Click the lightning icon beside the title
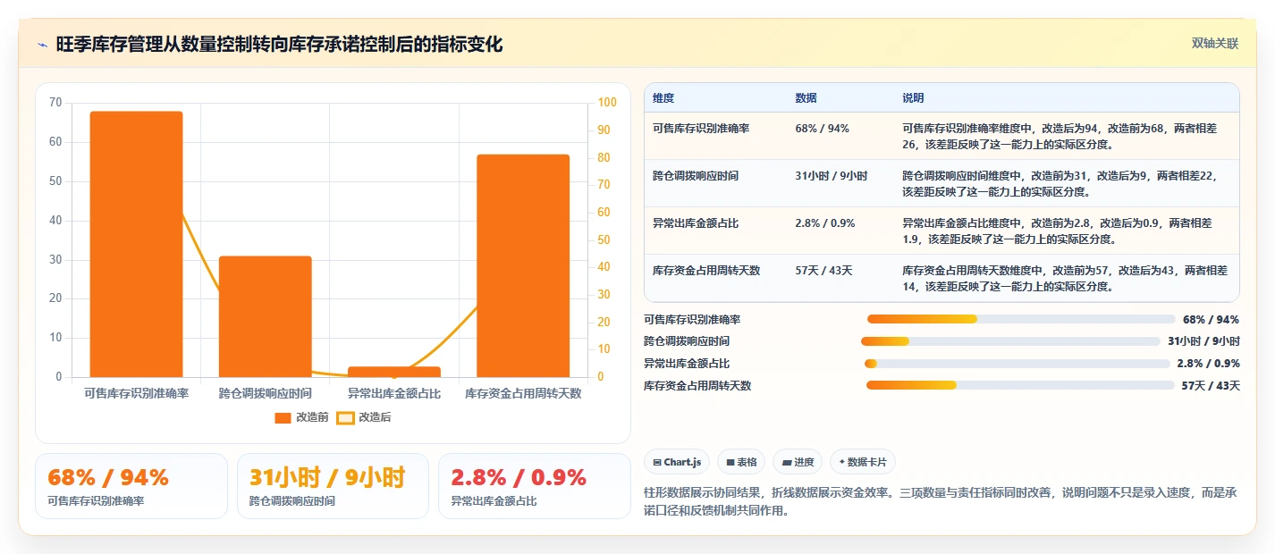The image size is (1275, 554). [x=42, y=45]
